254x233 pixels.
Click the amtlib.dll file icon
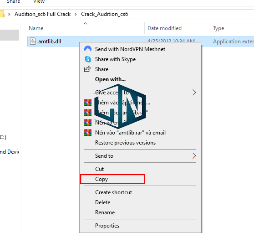[33, 41]
